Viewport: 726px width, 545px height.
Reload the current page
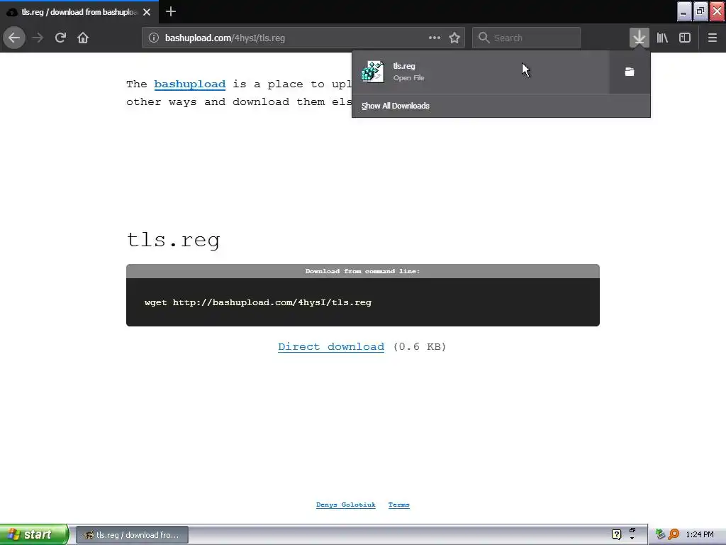(60, 38)
